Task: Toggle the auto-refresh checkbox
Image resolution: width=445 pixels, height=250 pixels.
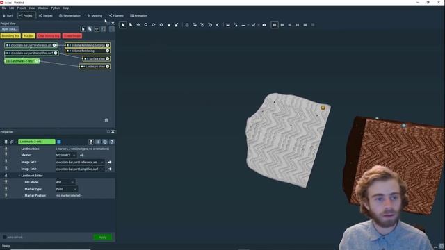Action: (5, 237)
